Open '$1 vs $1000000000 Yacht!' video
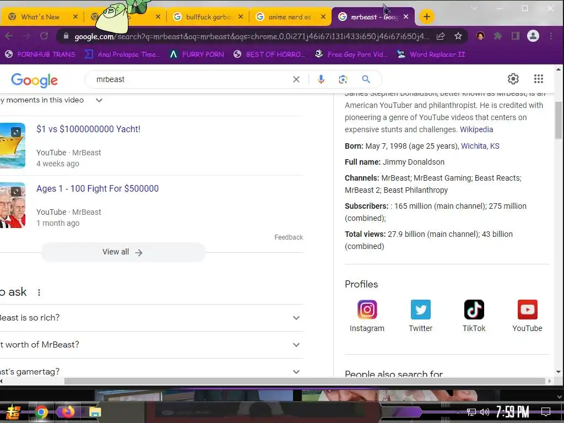564x423 pixels. click(x=89, y=129)
